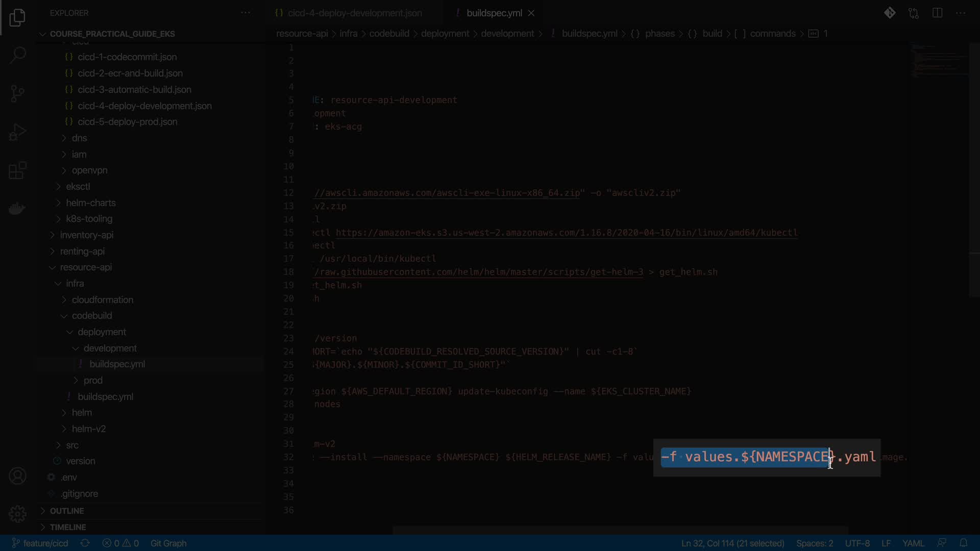Click the notifications bell in status bar
Screen dimensions: 980x551
point(963,543)
